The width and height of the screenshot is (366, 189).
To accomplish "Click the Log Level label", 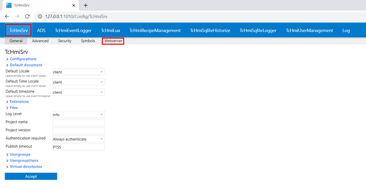I will click(x=14, y=114).
